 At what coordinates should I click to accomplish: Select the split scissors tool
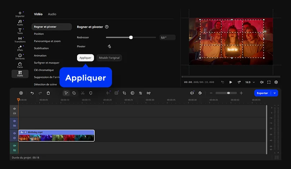(82, 93)
